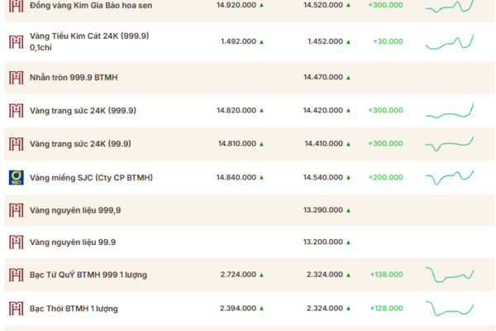The width and height of the screenshot is (496, 331).
Task: Click green up arrow next to 14.840.000
Action: pos(261,177)
